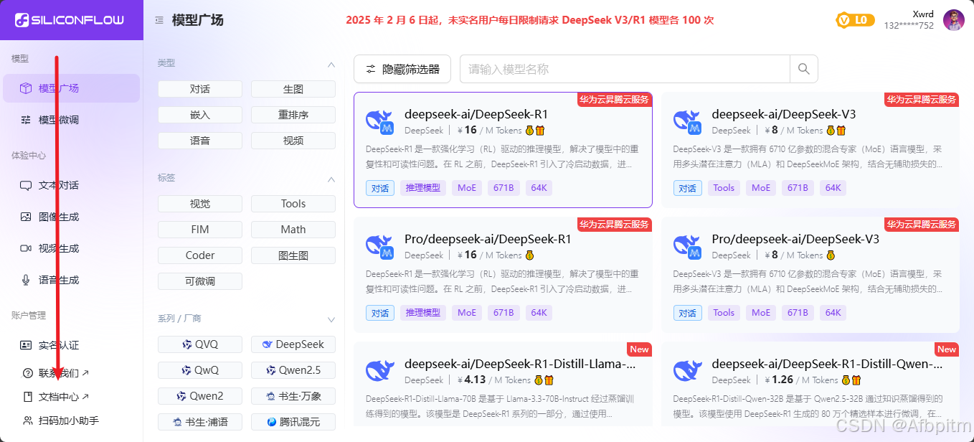Click the SiliconFlow logo
This screenshot has width=974, height=442.
click(70, 20)
